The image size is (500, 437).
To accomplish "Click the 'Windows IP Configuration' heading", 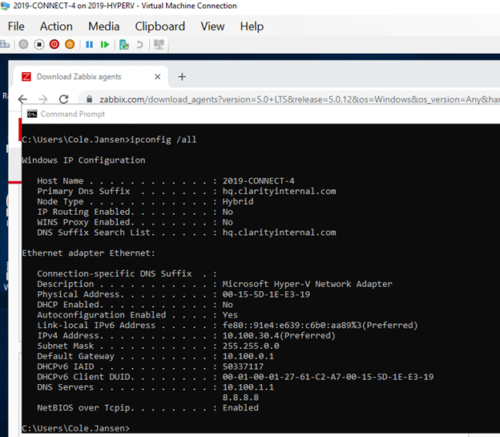I will [x=83, y=160].
